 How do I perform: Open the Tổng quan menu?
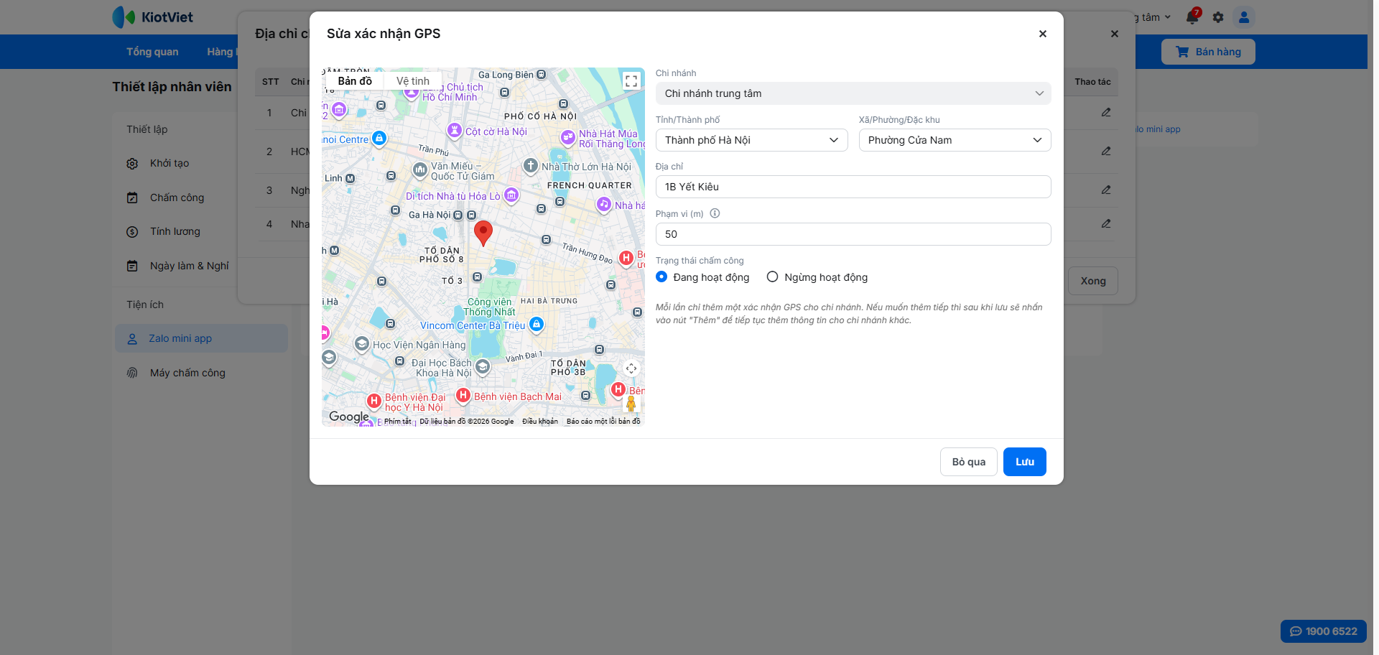point(152,52)
